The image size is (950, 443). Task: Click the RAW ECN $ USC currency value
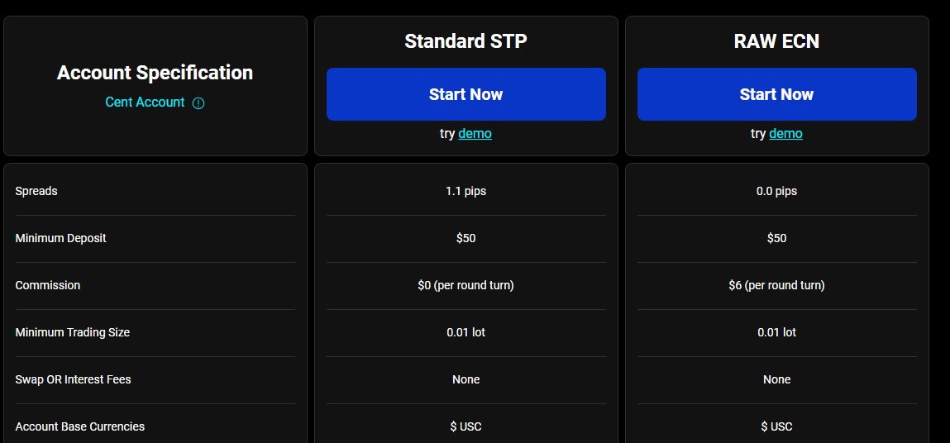click(776, 426)
